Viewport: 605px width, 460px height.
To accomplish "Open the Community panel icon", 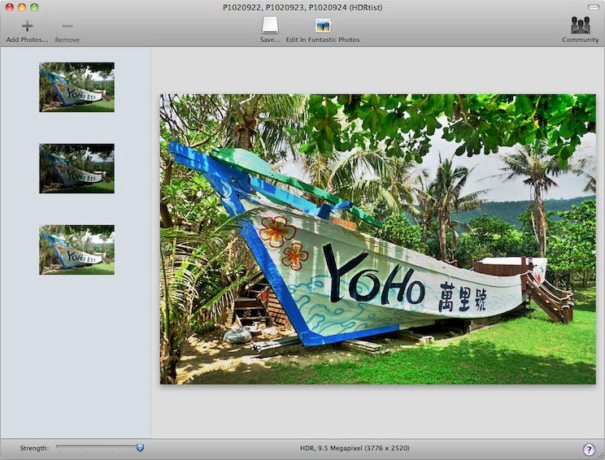I will pyautogui.click(x=580, y=25).
